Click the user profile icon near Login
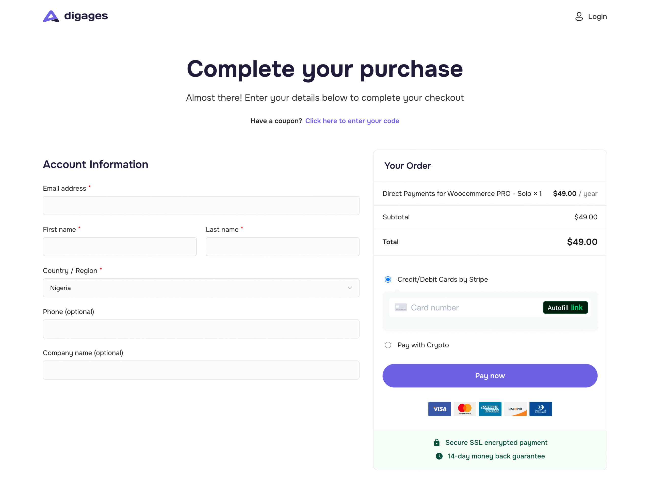 (579, 17)
